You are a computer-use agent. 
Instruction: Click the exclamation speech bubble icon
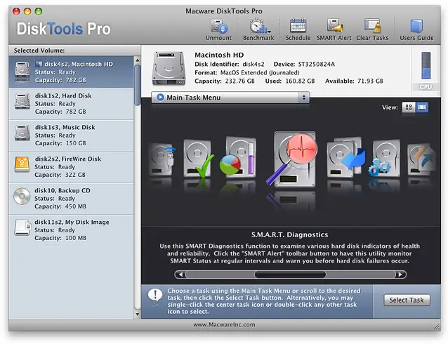[x=155, y=296]
